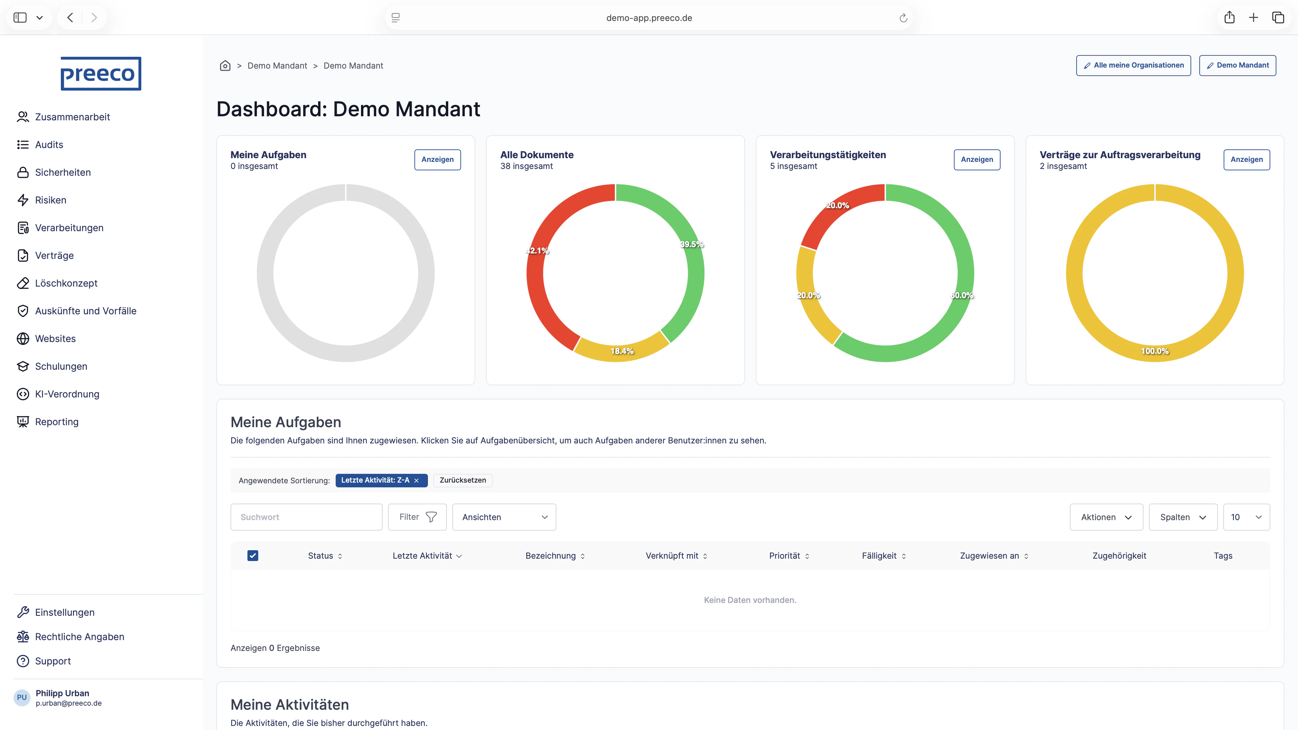The height and width of the screenshot is (730, 1298).
Task: Select Schulungen in the navigation
Action: coord(61,366)
